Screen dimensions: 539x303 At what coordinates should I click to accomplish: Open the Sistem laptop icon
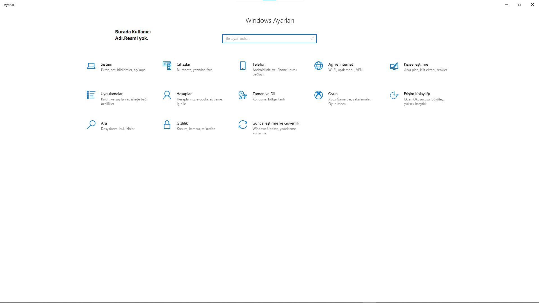coord(91,66)
